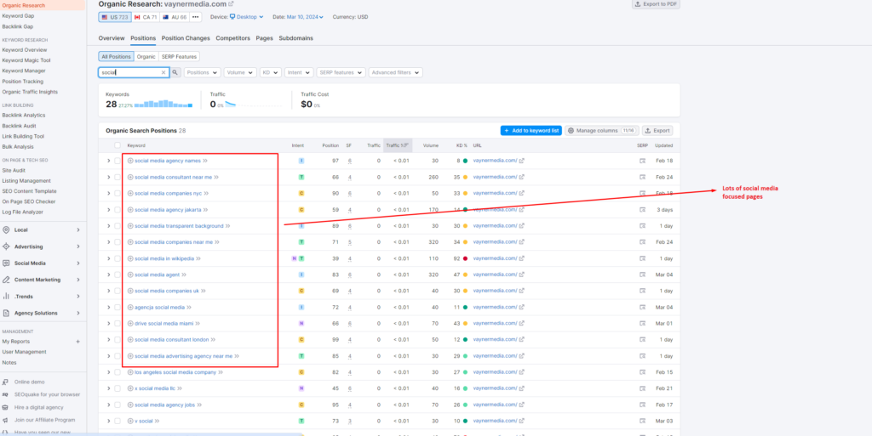Viewport: 872px width, 436px height.
Task: Add 'social media agent' keyword via plus icon
Action: pos(130,275)
